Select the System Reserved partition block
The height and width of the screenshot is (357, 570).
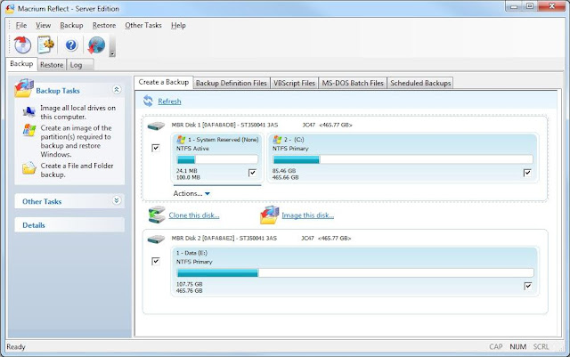point(217,158)
